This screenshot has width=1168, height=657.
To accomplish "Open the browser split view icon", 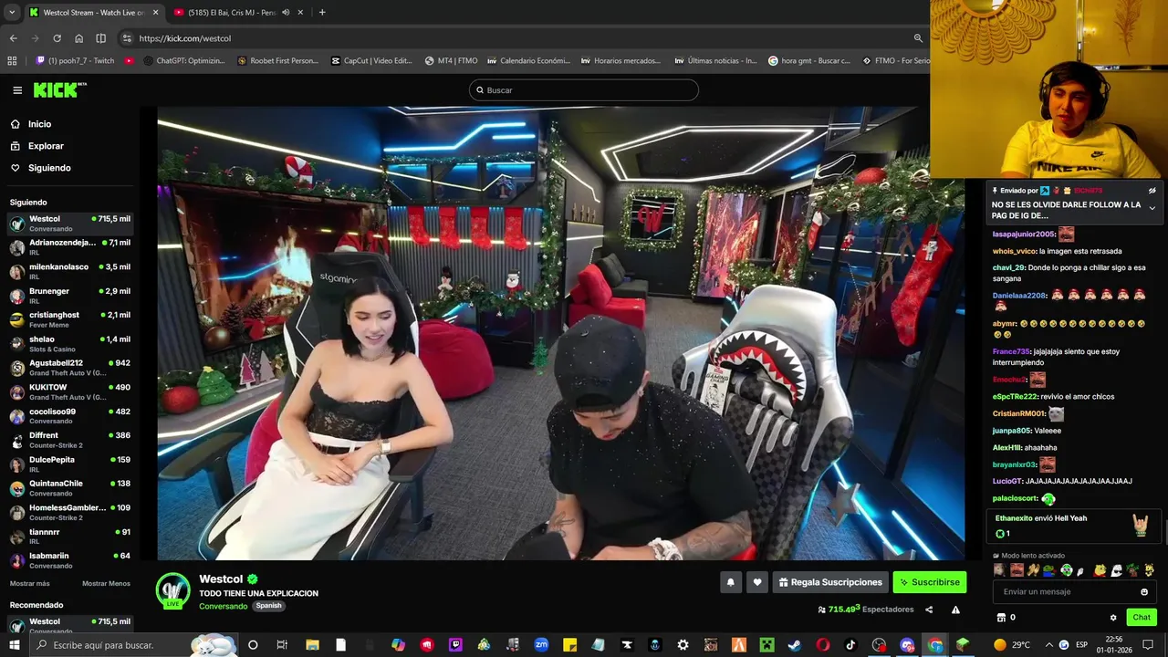I will (100, 38).
